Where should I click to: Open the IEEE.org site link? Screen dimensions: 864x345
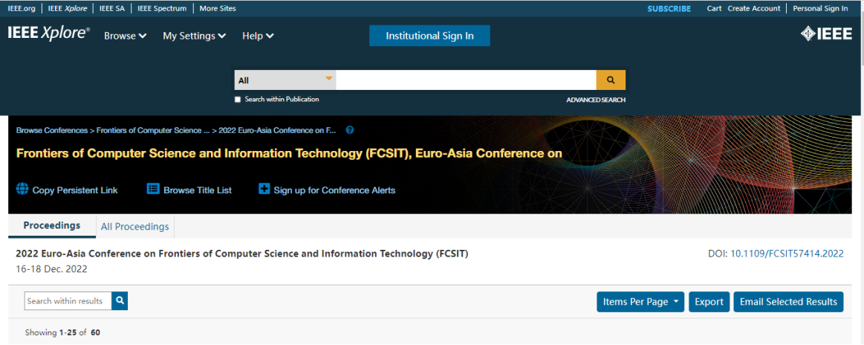[x=22, y=8]
